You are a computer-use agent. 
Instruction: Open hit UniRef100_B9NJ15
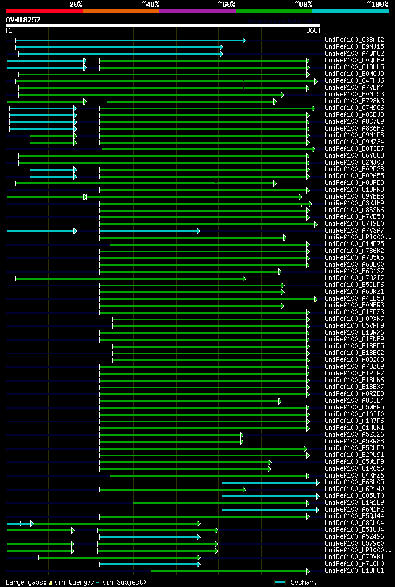[x=355, y=47]
